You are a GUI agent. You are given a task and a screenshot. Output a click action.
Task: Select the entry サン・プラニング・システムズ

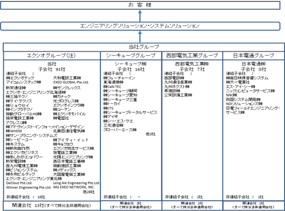[x=32, y=136]
